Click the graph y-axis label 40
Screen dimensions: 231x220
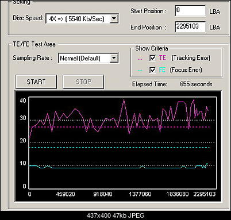click(23, 101)
